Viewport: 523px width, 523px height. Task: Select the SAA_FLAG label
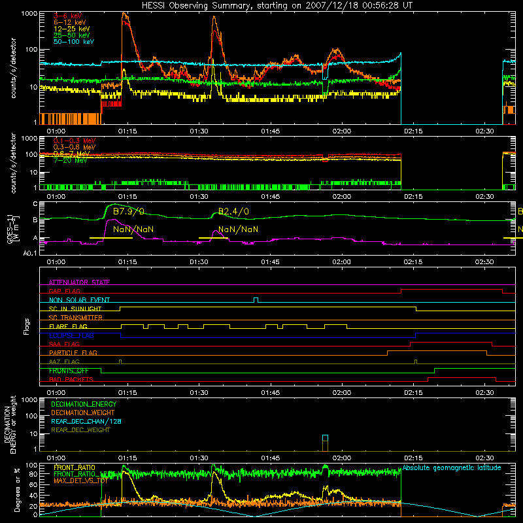(64, 344)
